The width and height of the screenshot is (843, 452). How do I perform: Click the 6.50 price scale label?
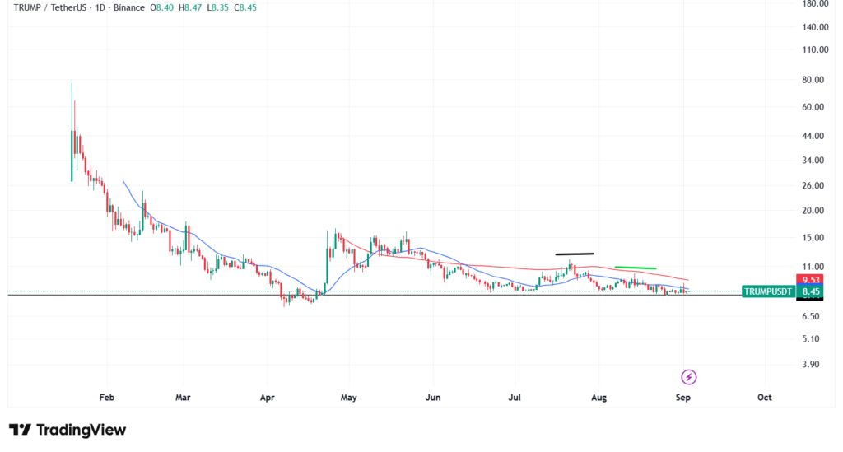(811, 316)
